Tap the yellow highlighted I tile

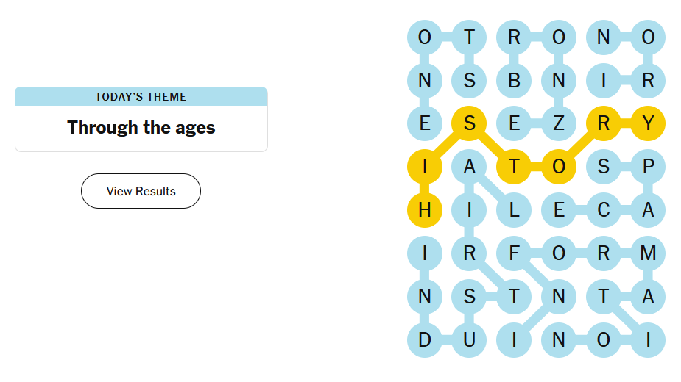click(x=425, y=167)
